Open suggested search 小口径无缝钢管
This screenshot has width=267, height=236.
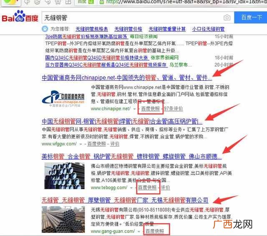pyautogui.click(x=209, y=29)
